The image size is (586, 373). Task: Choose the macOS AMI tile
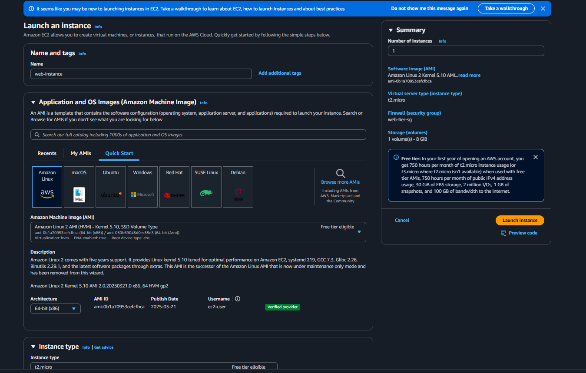click(79, 187)
